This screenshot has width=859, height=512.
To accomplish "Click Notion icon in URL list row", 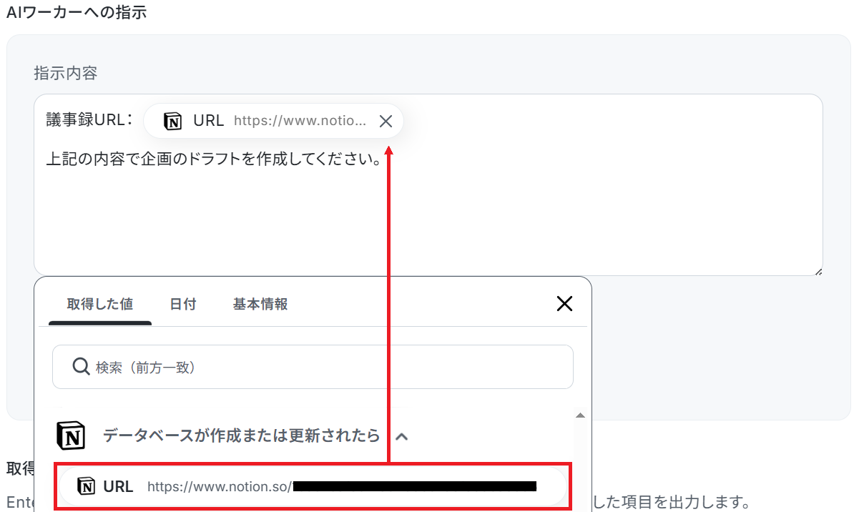I will tap(86, 486).
